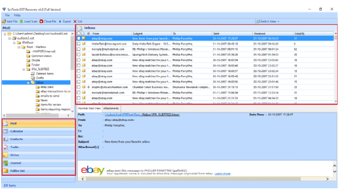Tick checkbox for Stephanie Newland Chamber email
338x190 pixels.
click(79, 87)
